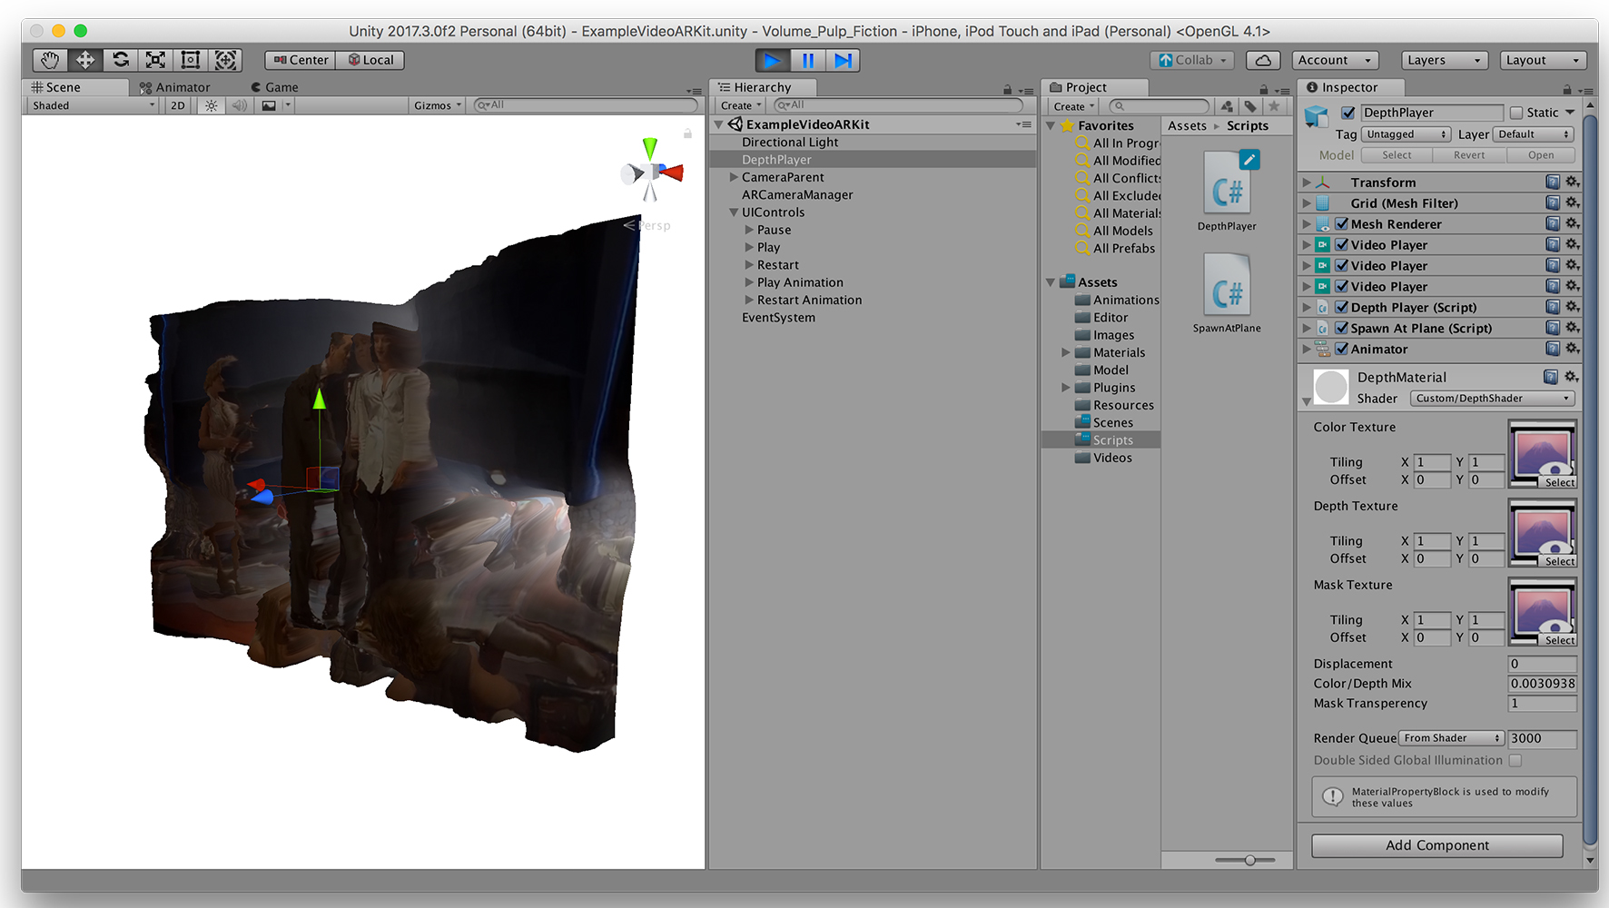
Task: Toggle Center pivot mode button
Action: point(301,60)
